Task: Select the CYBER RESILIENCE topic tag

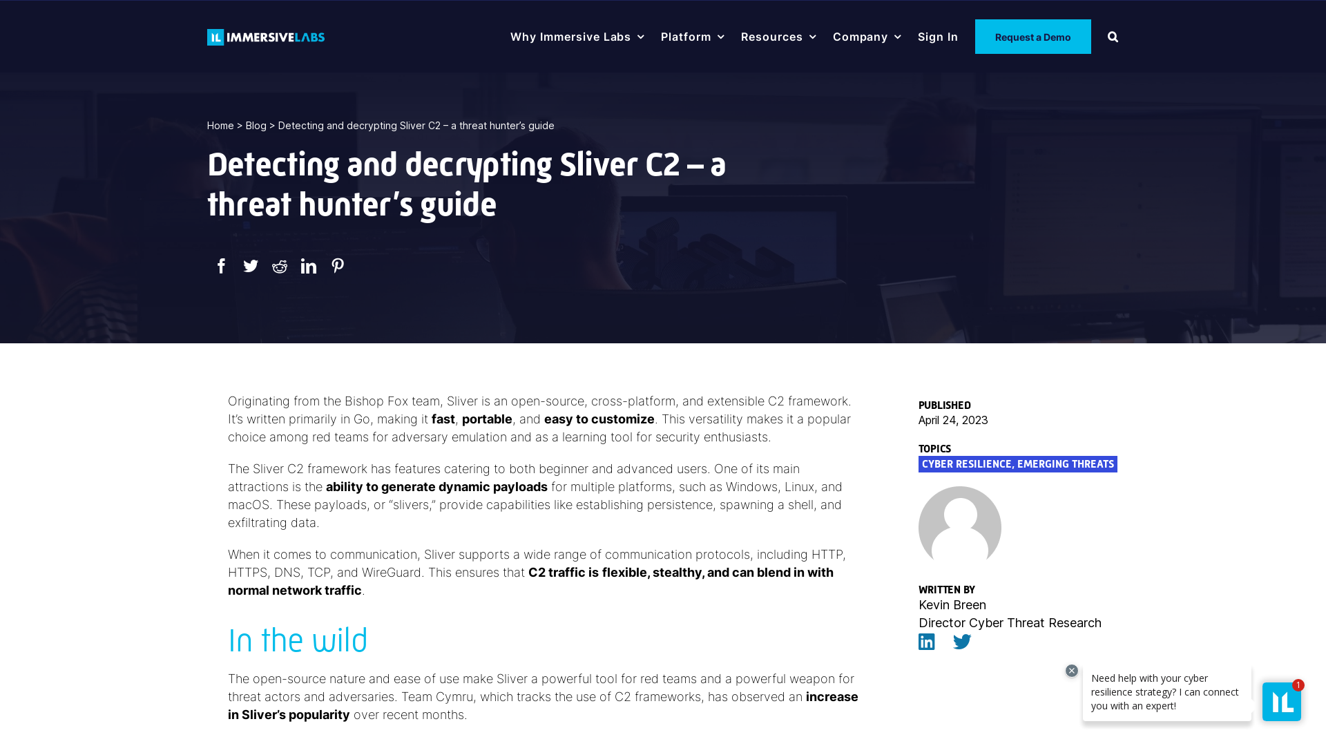Action: click(x=965, y=463)
